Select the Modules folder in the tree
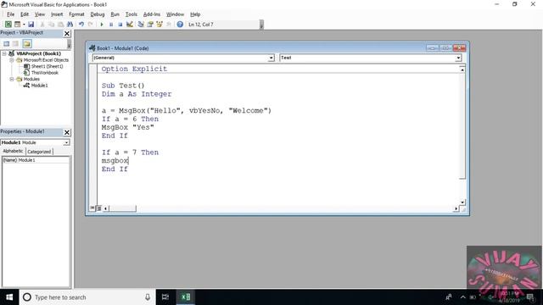 click(x=31, y=79)
